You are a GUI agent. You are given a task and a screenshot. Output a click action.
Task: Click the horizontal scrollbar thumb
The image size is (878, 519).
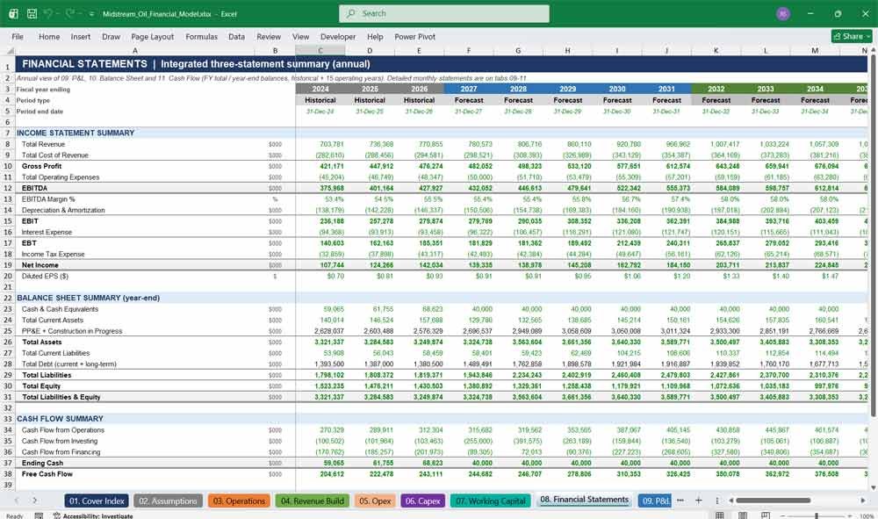point(773,500)
